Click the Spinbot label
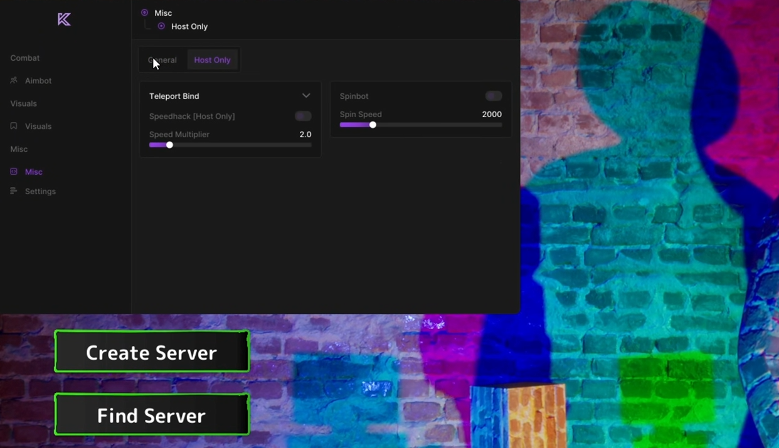This screenshot has width=779, height=448. 354,96
